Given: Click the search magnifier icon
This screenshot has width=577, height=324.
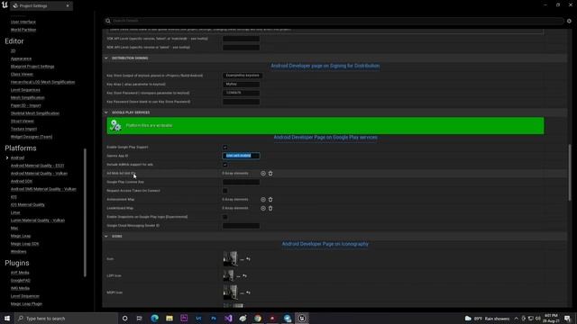Looking at the screenshot, I should (x=108, y=21).
